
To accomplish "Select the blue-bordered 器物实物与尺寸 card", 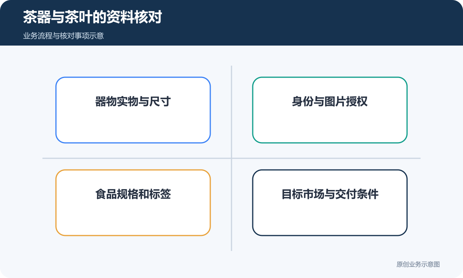I will tap(133, 110).
